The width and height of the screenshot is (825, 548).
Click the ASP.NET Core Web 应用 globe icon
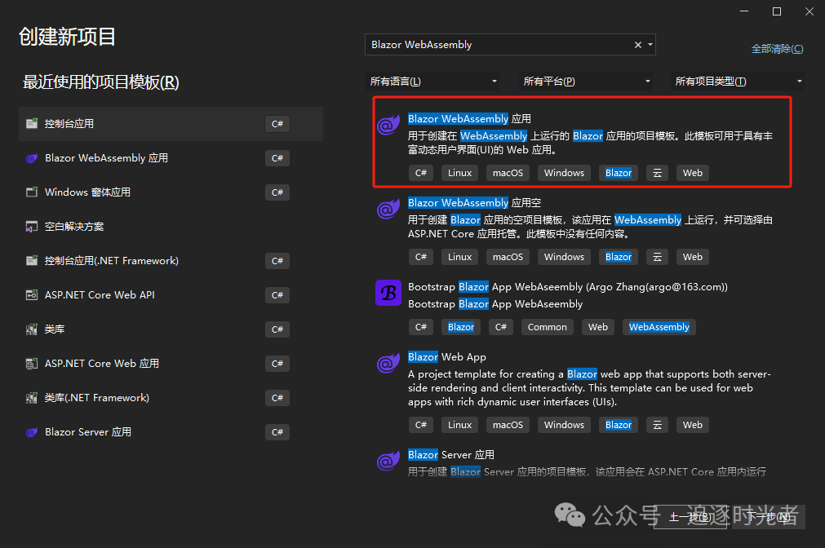tap(32, 364)
